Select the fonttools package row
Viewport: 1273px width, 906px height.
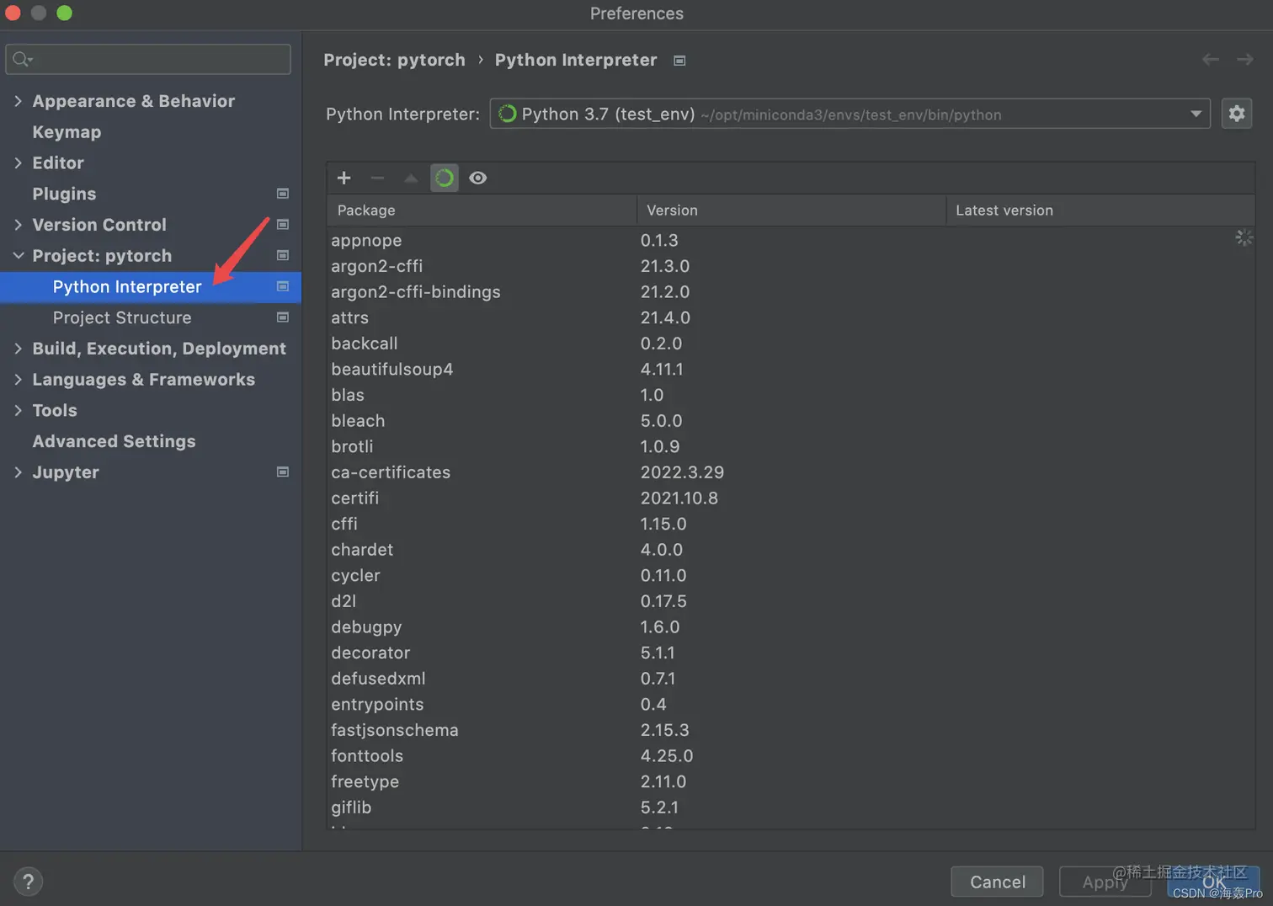click(x=791, y=756)
